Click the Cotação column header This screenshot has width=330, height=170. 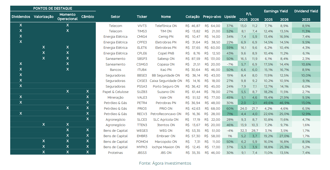point(193,17)
